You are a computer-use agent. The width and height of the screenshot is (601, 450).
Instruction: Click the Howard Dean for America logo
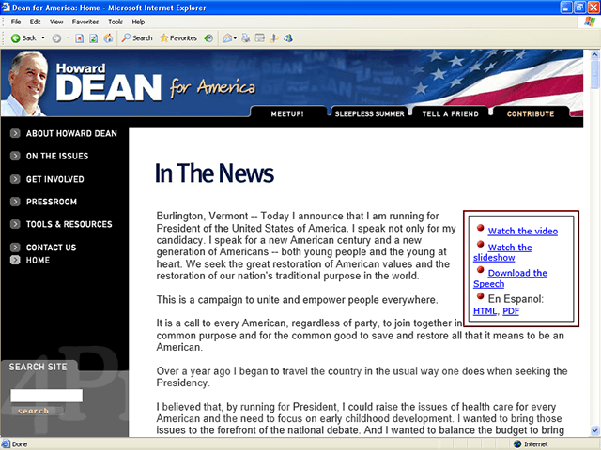(x=155, y=83)
